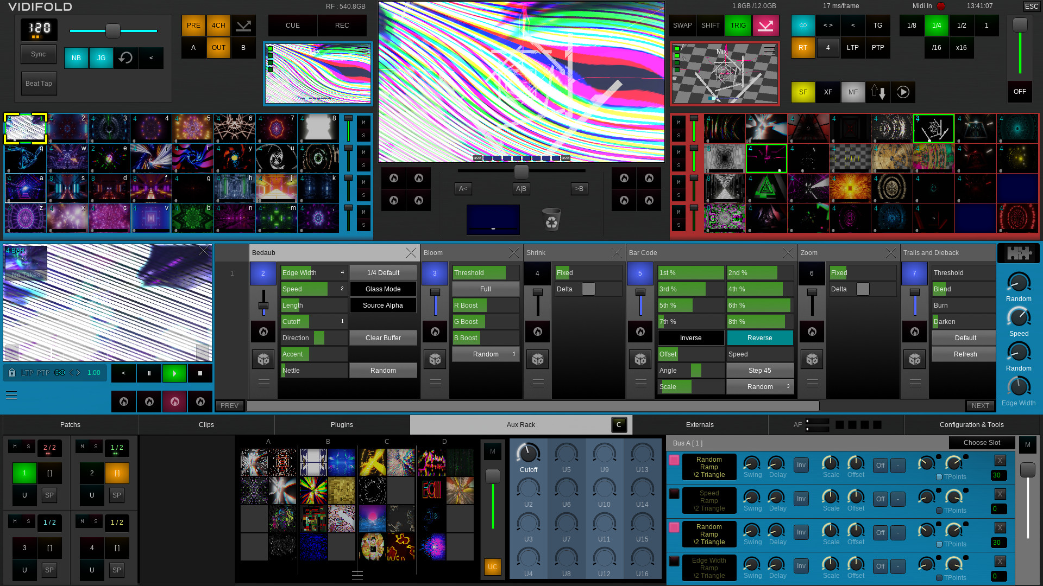Click the Edge Width parameter bar
The width and height of the screenshot is (1043, 586).
[x=314, y=273]
